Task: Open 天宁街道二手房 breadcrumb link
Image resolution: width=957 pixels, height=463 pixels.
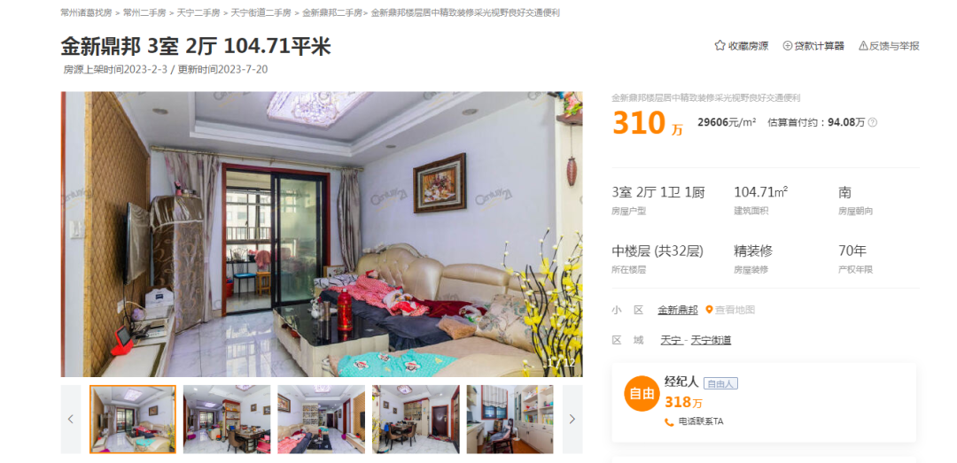Action: pyautogui.click(x=261, y=12)
